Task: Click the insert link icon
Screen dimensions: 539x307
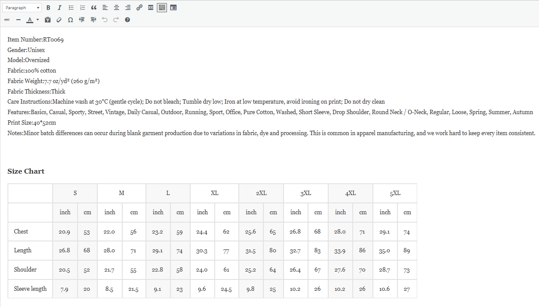Action: click(139, 8)
